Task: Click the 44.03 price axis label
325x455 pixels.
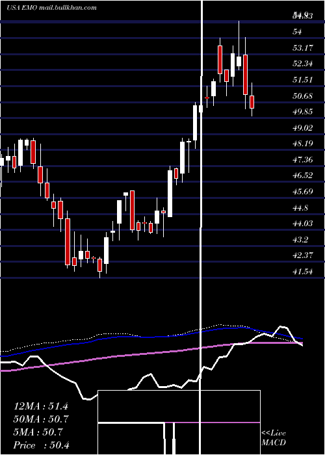Action: (303, 224)
